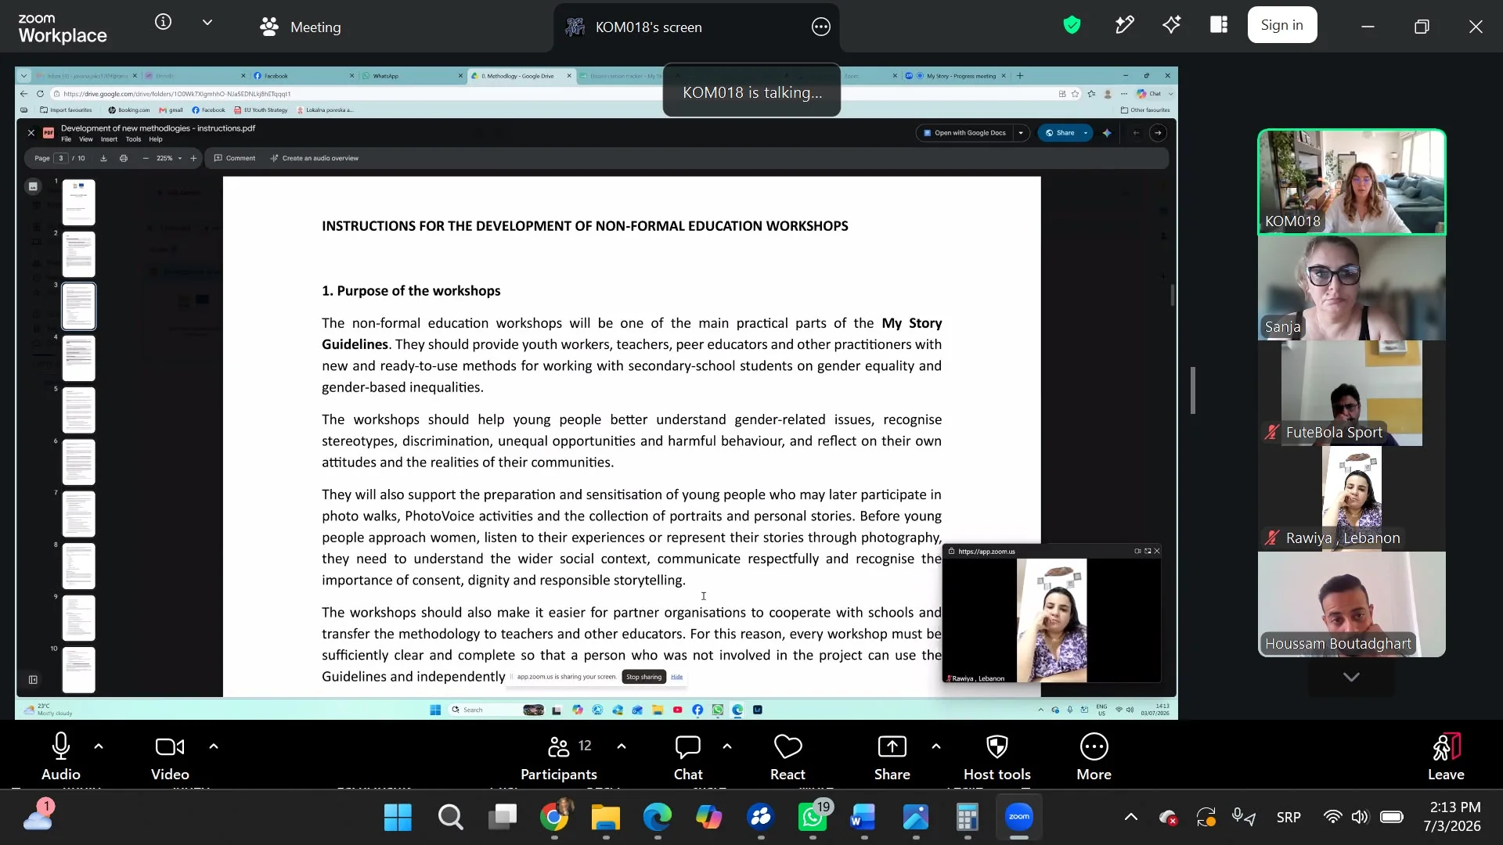
Task: Open the More menu
Action: point(1094,756)
